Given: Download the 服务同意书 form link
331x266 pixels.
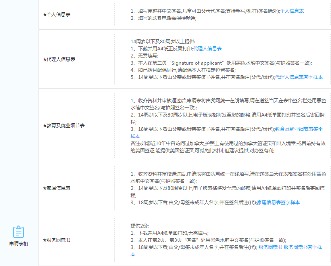Looking at the screenshot, I should [270, 247].
